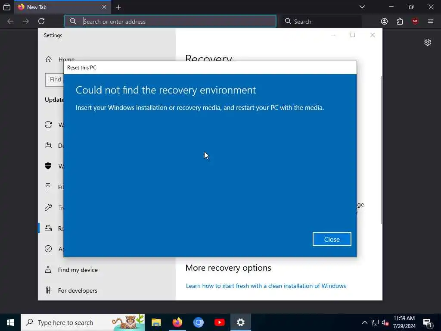Image resolution: width=441 pixels, height=331 pixels.
Task: Reload the current page
Action: (41, 21)
